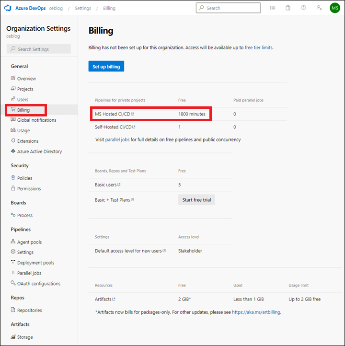Open Azure Active Directory settings
Viewport: 345px width, 346px height.
point(39,151)
